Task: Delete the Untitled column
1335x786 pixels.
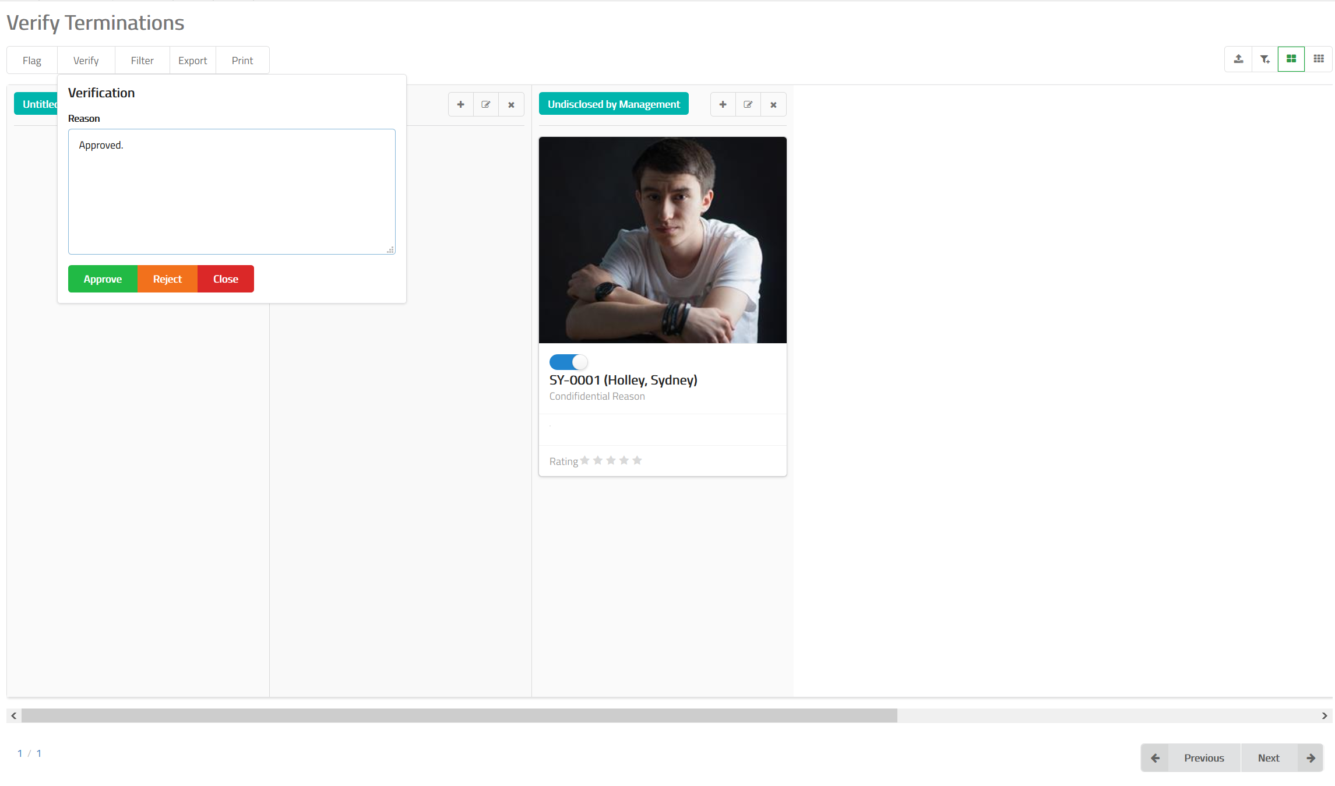Action: click(x=511, y=105)
